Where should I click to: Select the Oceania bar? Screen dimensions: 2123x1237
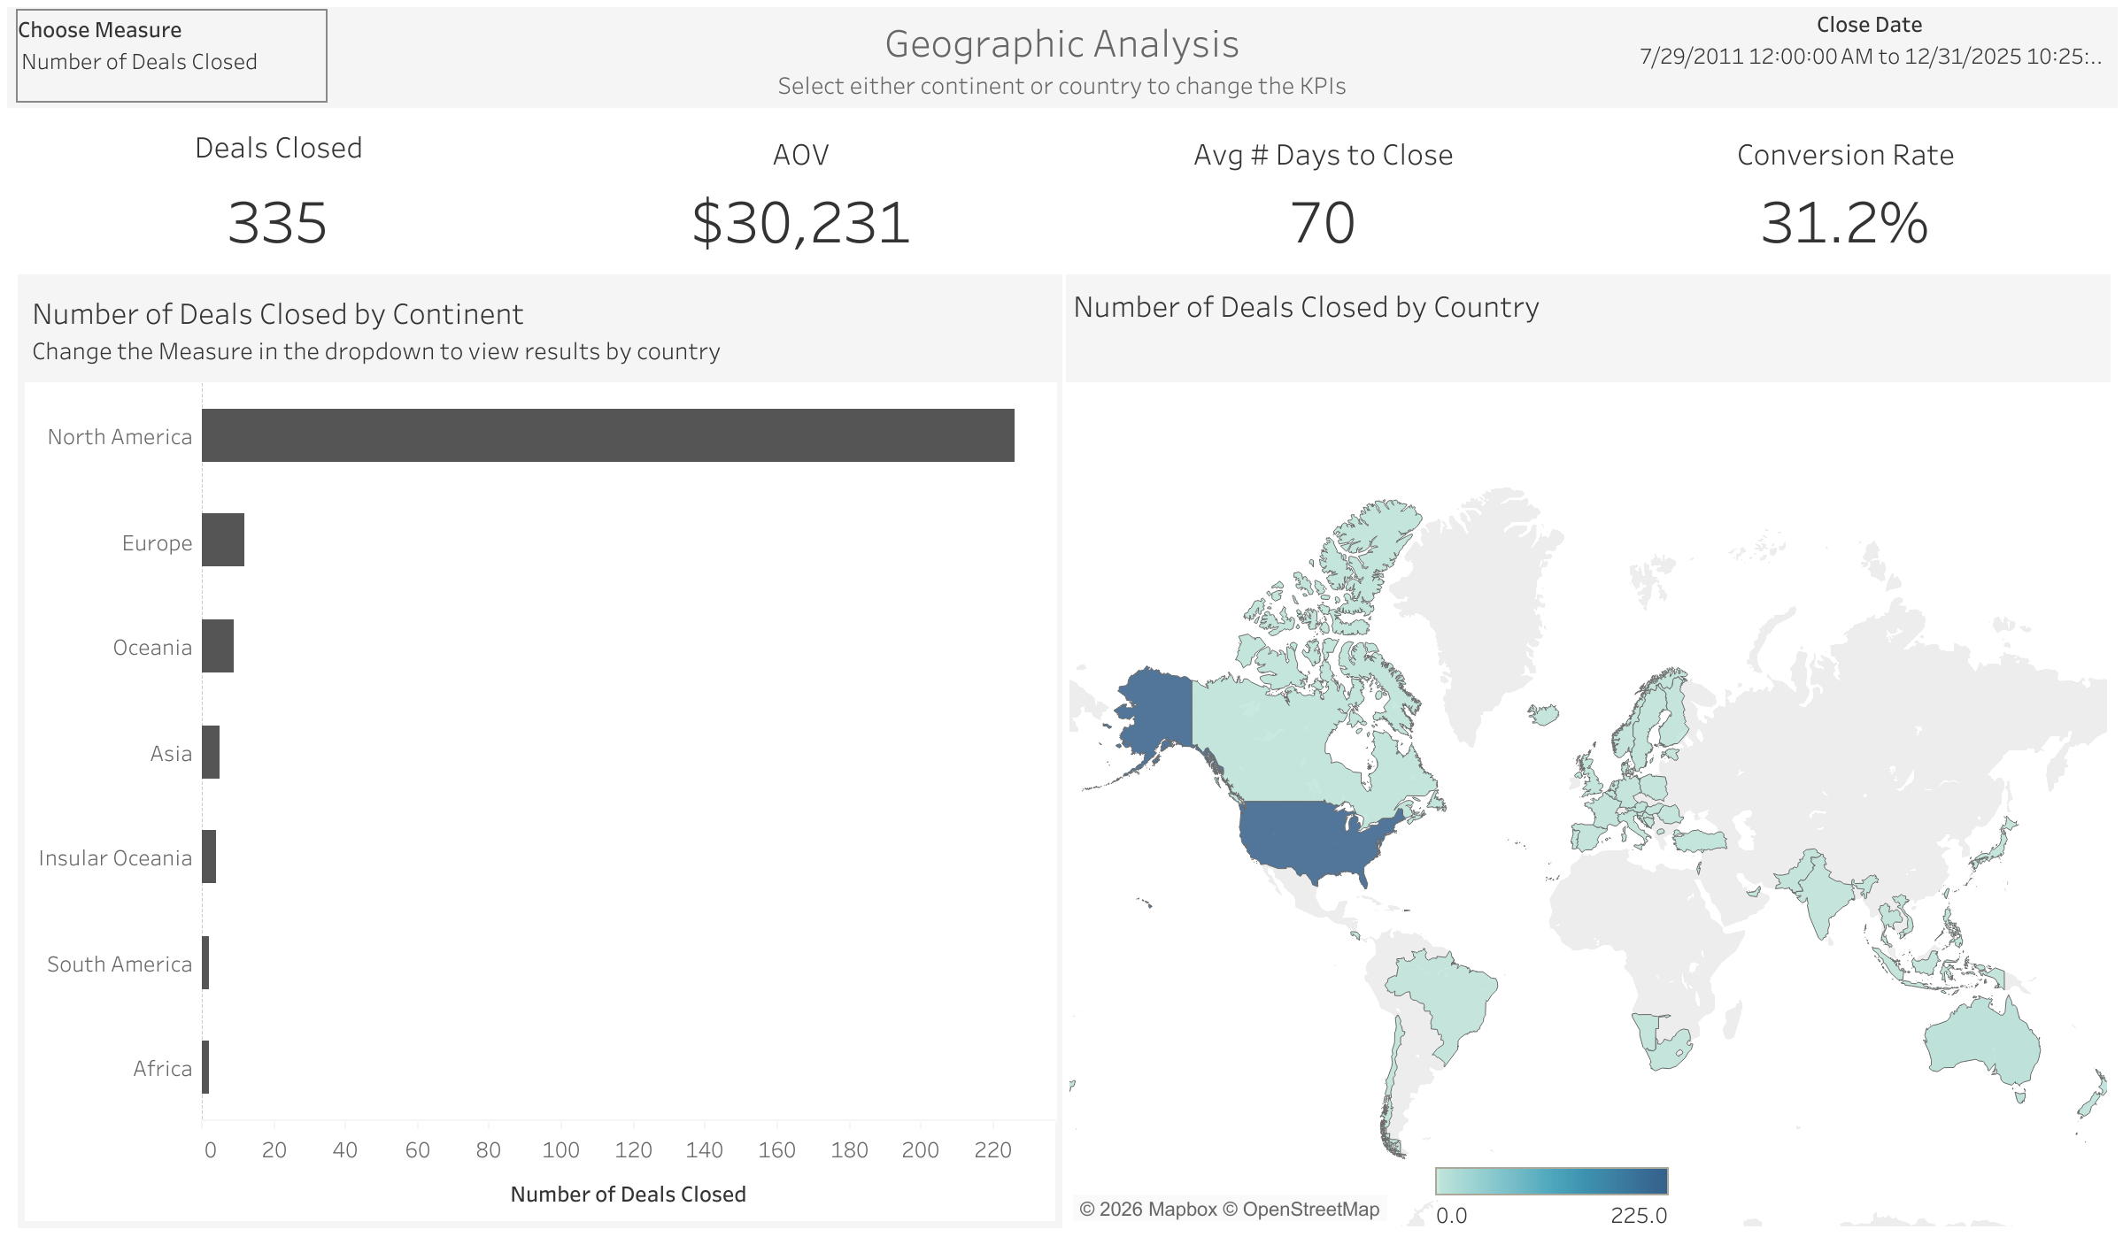[x=218, y=646]
